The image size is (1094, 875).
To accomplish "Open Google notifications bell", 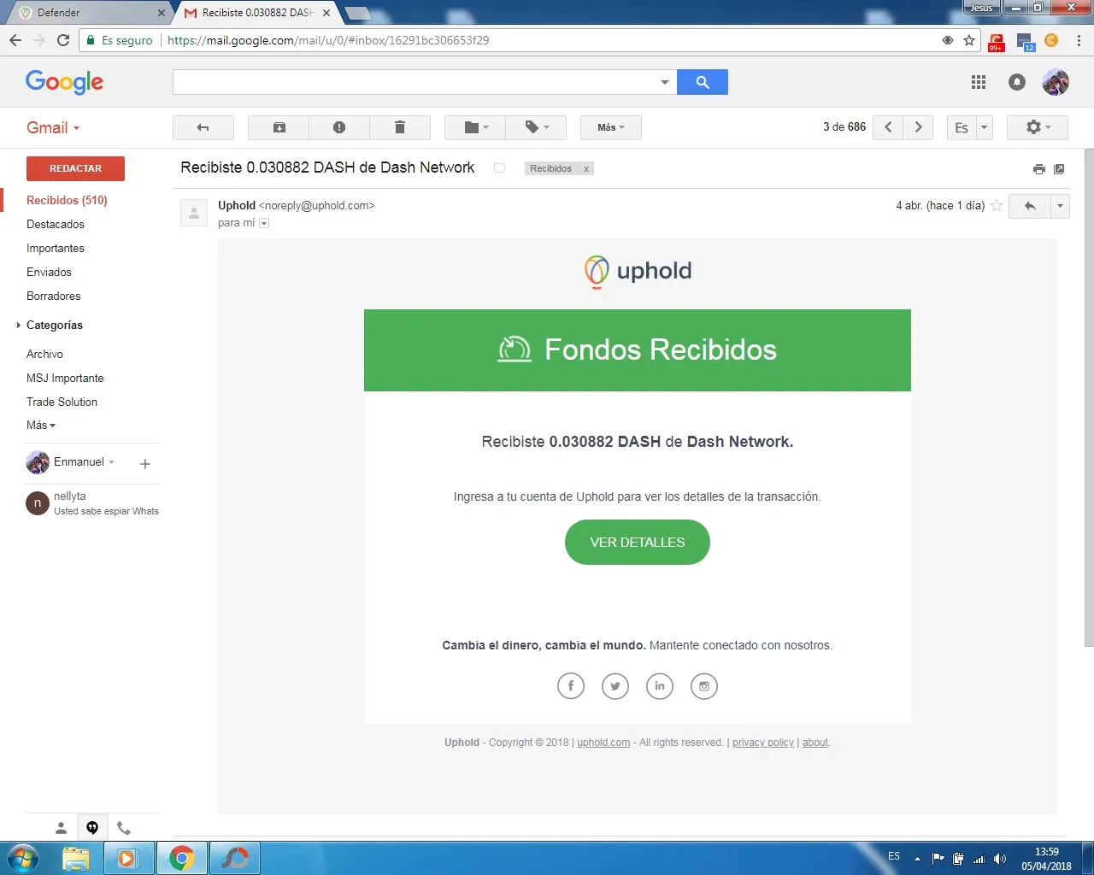I will [1017, 82].
